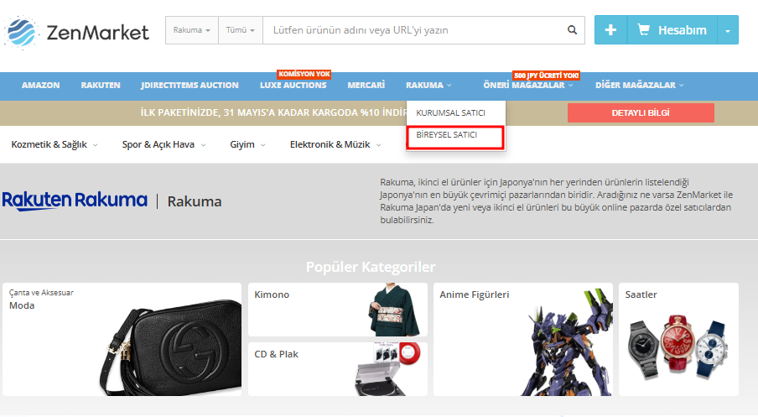Click the Detaylı Bilgi button

(x=641, y=112)
